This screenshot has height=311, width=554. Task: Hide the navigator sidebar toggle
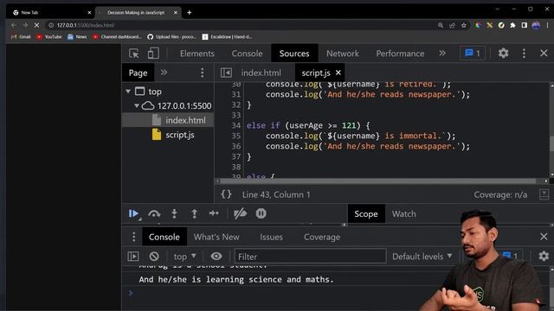pyautogui.click(x=226, y=73)
